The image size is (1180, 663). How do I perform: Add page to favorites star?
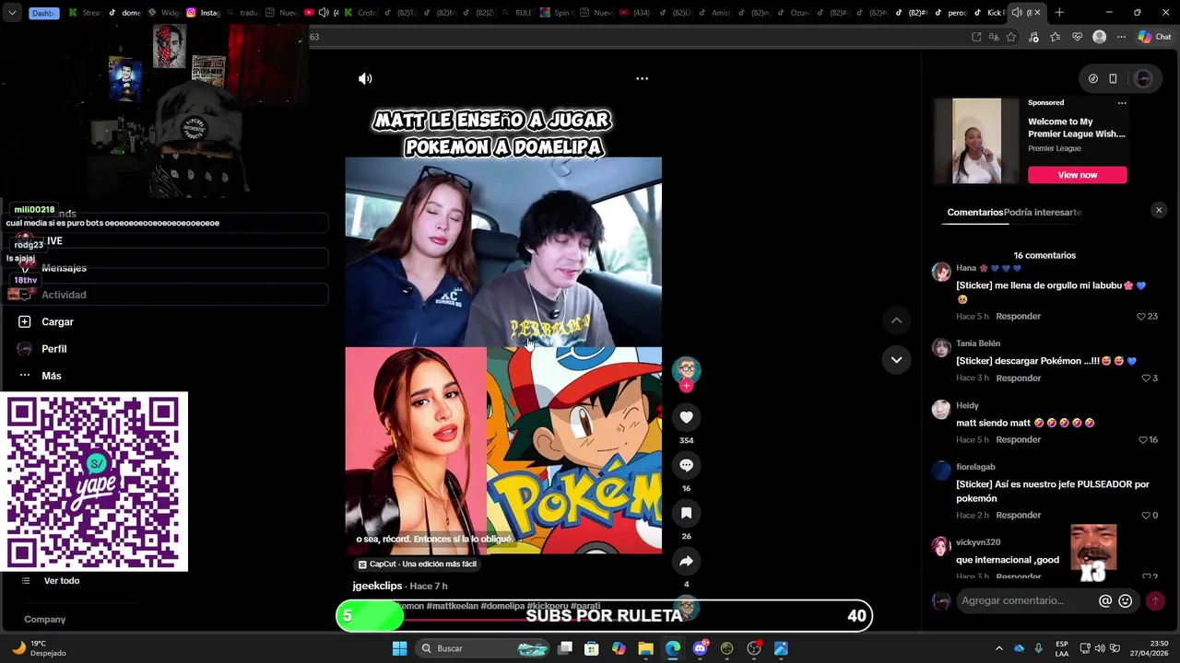pos(1011,37)
